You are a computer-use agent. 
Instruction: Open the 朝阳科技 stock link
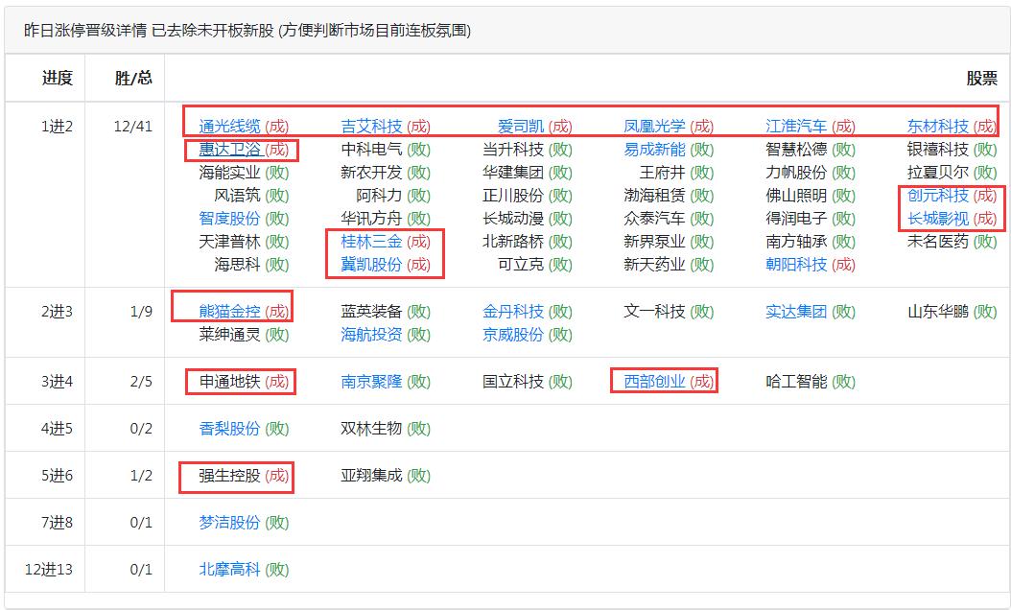pyautogui.click(x=796, y=265)
